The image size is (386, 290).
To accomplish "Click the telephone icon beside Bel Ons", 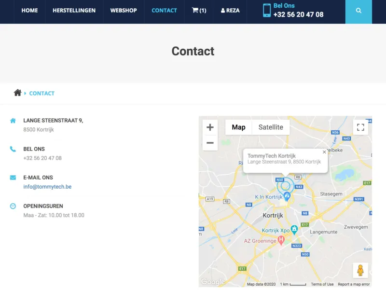I will tap(13, 149).
